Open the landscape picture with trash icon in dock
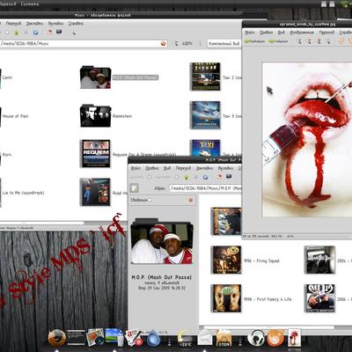This screenshot has height=352, width=352. (x=114, y=337)
